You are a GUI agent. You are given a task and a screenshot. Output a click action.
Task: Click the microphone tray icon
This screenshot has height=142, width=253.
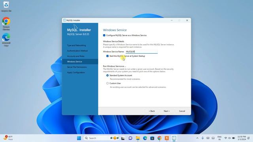203,138
